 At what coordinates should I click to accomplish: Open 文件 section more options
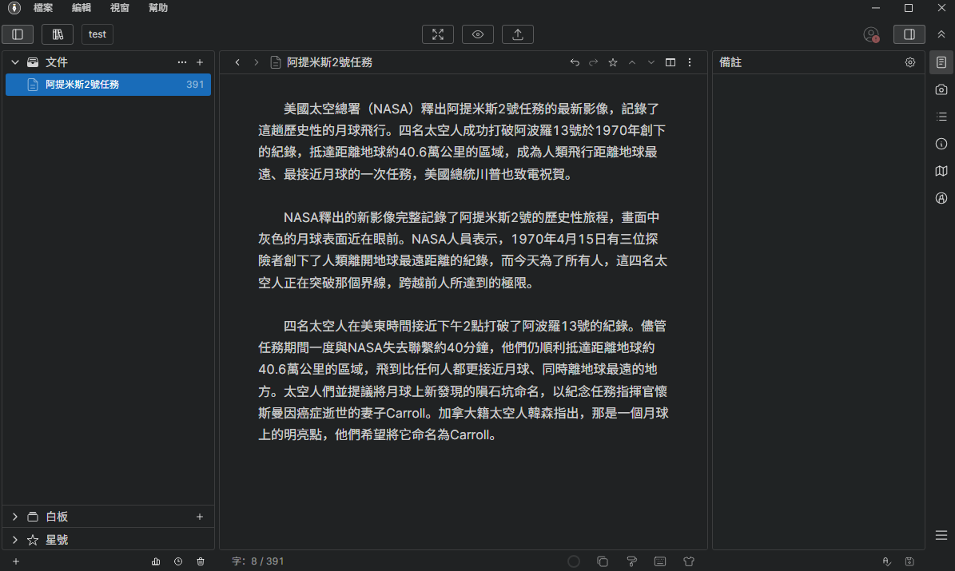182,62
